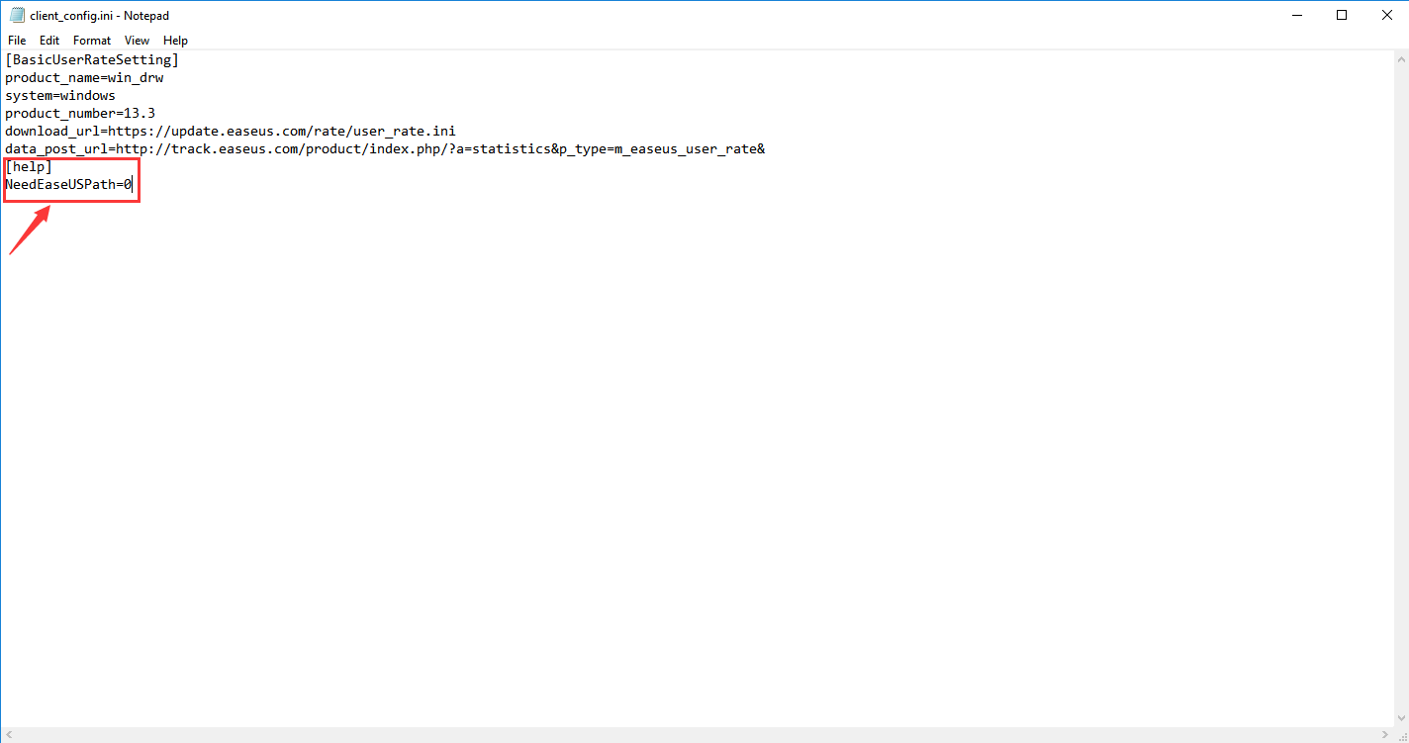Image resolution: width=1409 pixels, height=743 pixels.
Task: Click the download_url line
Action: [x=231, y=131]
